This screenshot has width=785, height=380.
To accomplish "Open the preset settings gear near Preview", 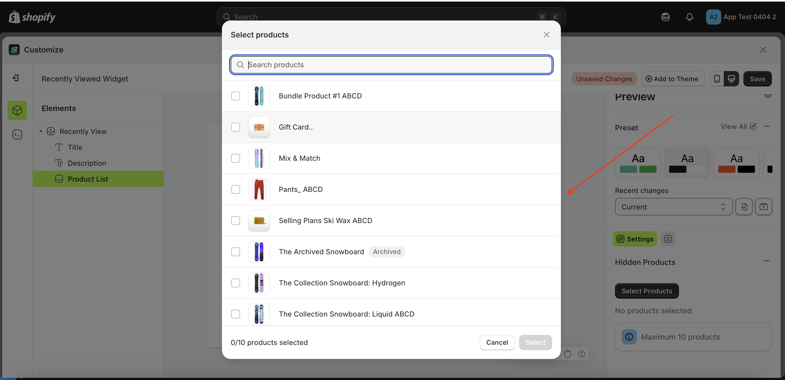I will (x=768, y=95).
